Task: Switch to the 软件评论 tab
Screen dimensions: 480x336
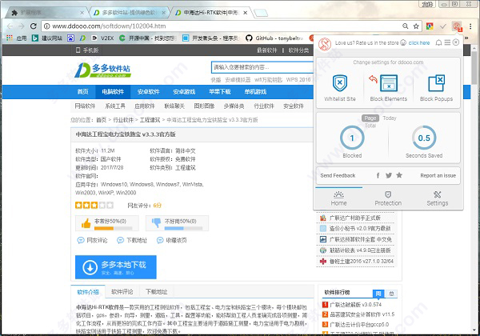Action: pyautogui.click(x=122, y=292)
